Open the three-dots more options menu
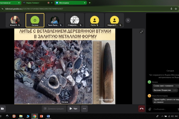This screenshot has width=179, height=119. (x=84, y=109)
